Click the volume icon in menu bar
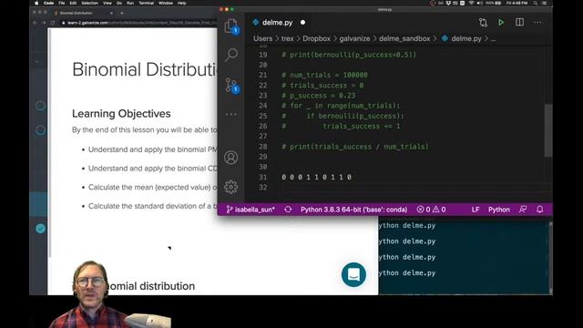The height and width of the screenshot is (328, 583). (479, 3)
